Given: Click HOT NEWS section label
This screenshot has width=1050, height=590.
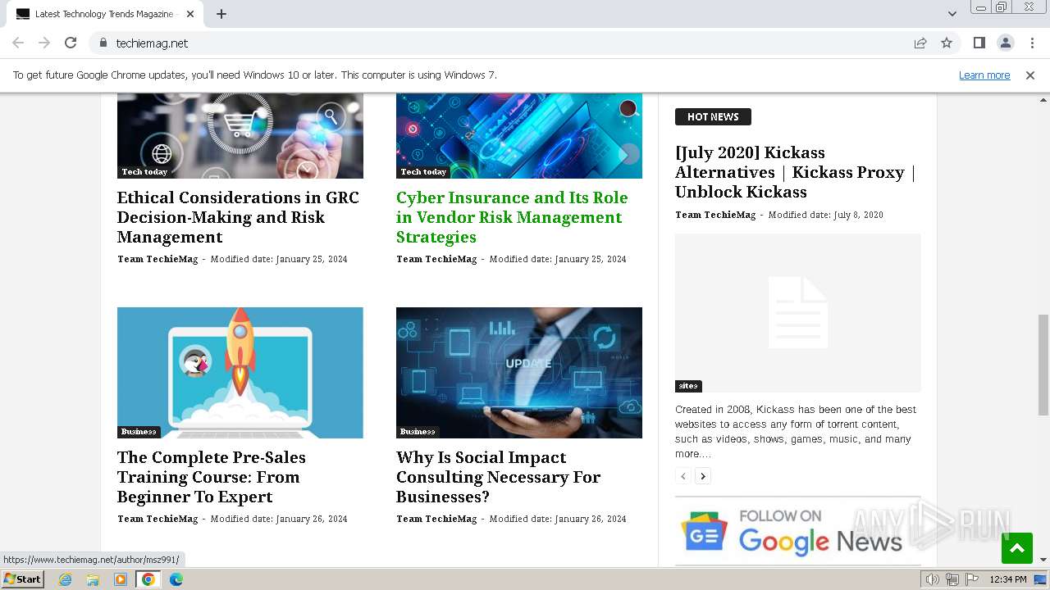Looking at the screenshot, I should (713, 117).
